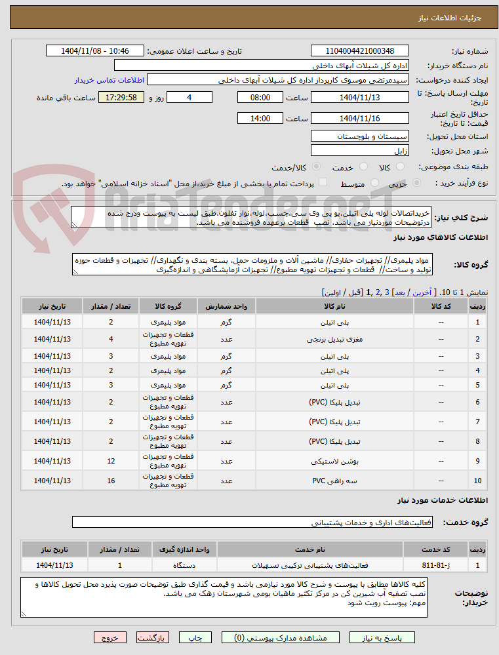This screenshot has height=655, width=499.
Task: Go to last page link آخرین
Action: coord(422,292)
